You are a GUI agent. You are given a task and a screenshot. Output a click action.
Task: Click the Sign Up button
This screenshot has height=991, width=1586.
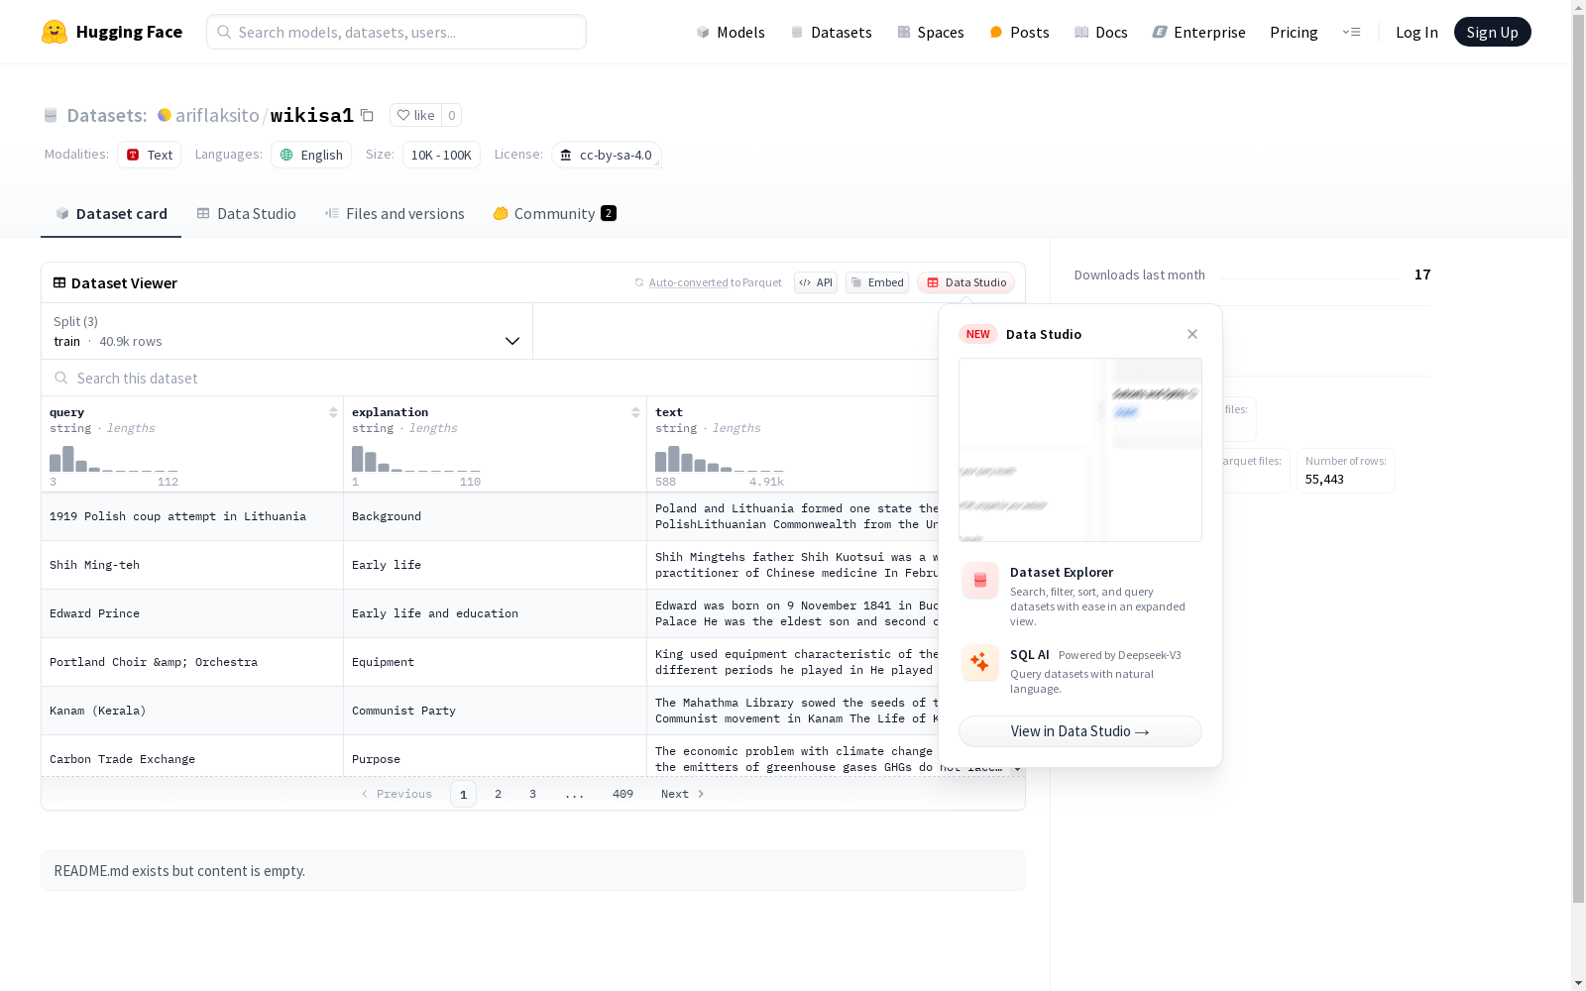[1492, 32]
